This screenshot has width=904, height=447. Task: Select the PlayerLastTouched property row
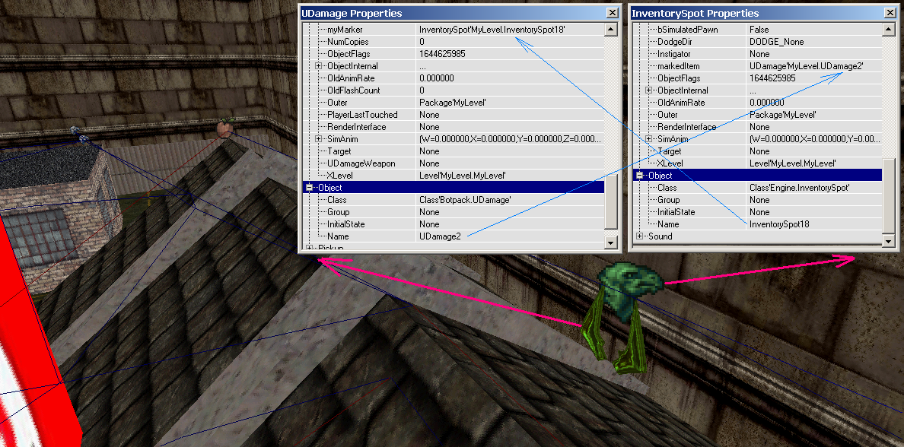coord(454,115)
